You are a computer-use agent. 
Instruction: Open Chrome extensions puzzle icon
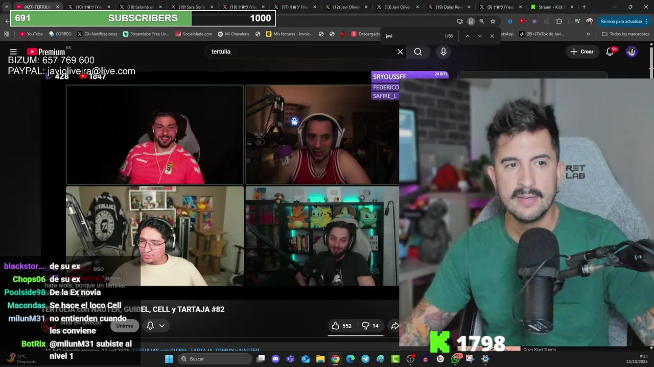[x=559, y=21]
